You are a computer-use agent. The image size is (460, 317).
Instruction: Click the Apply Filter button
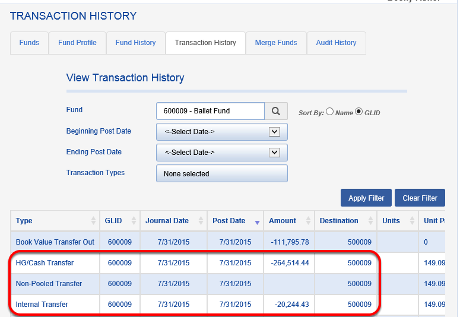[366, 198]
